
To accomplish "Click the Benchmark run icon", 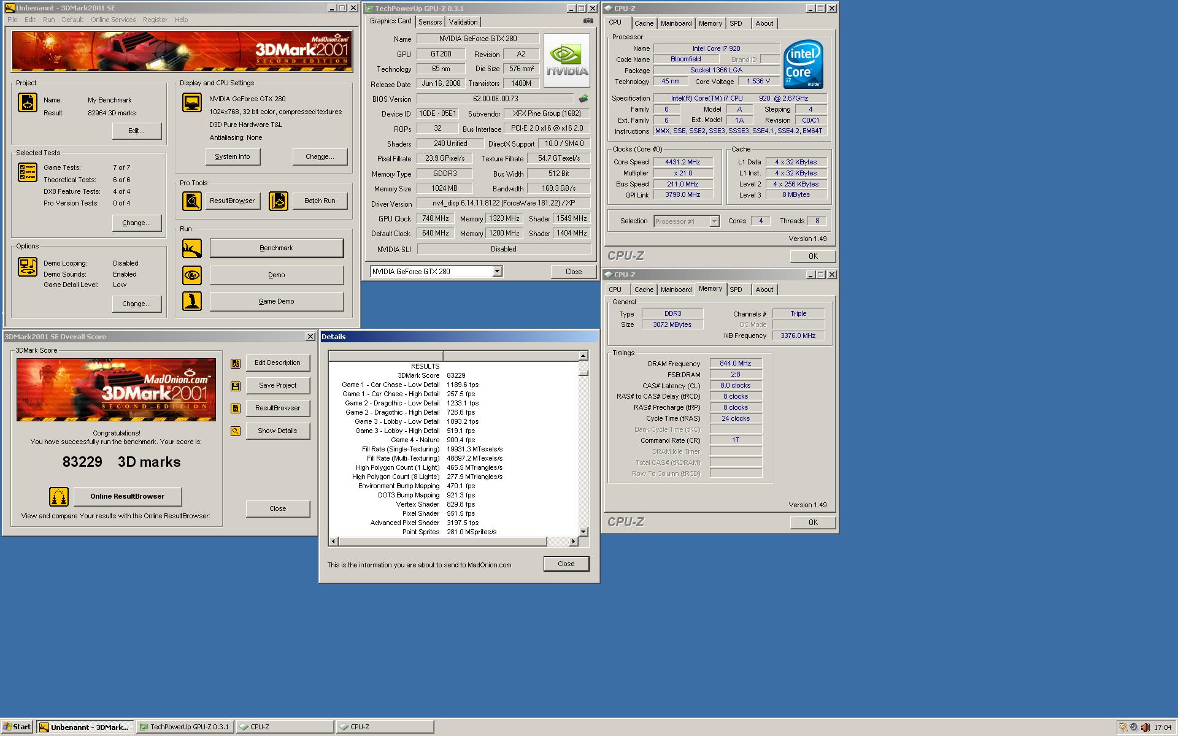I will tap(192, 248).
